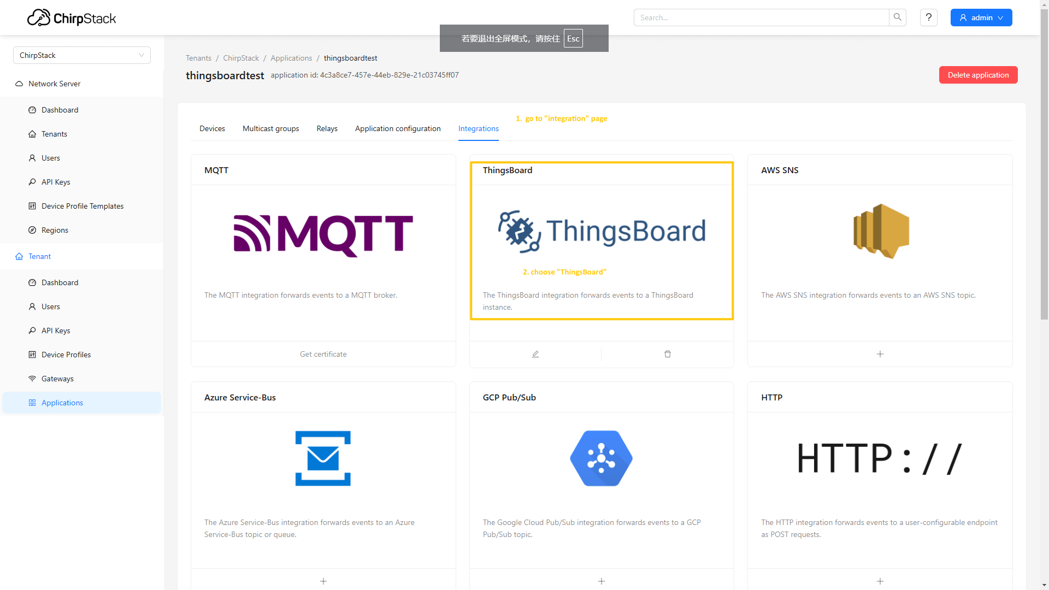Click the search magnifier icon
This screenshot has height=590, width=1049.
pyautogui.click(x=898, y=17)
